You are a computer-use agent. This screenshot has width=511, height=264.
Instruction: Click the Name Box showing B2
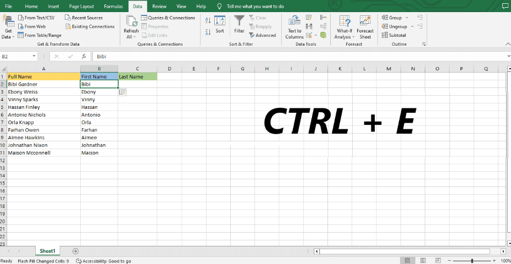16,57
